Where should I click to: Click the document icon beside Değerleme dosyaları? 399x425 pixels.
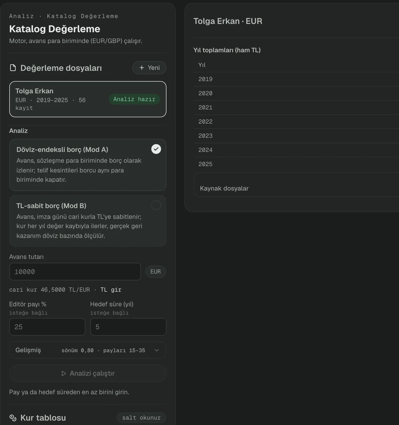13,68
